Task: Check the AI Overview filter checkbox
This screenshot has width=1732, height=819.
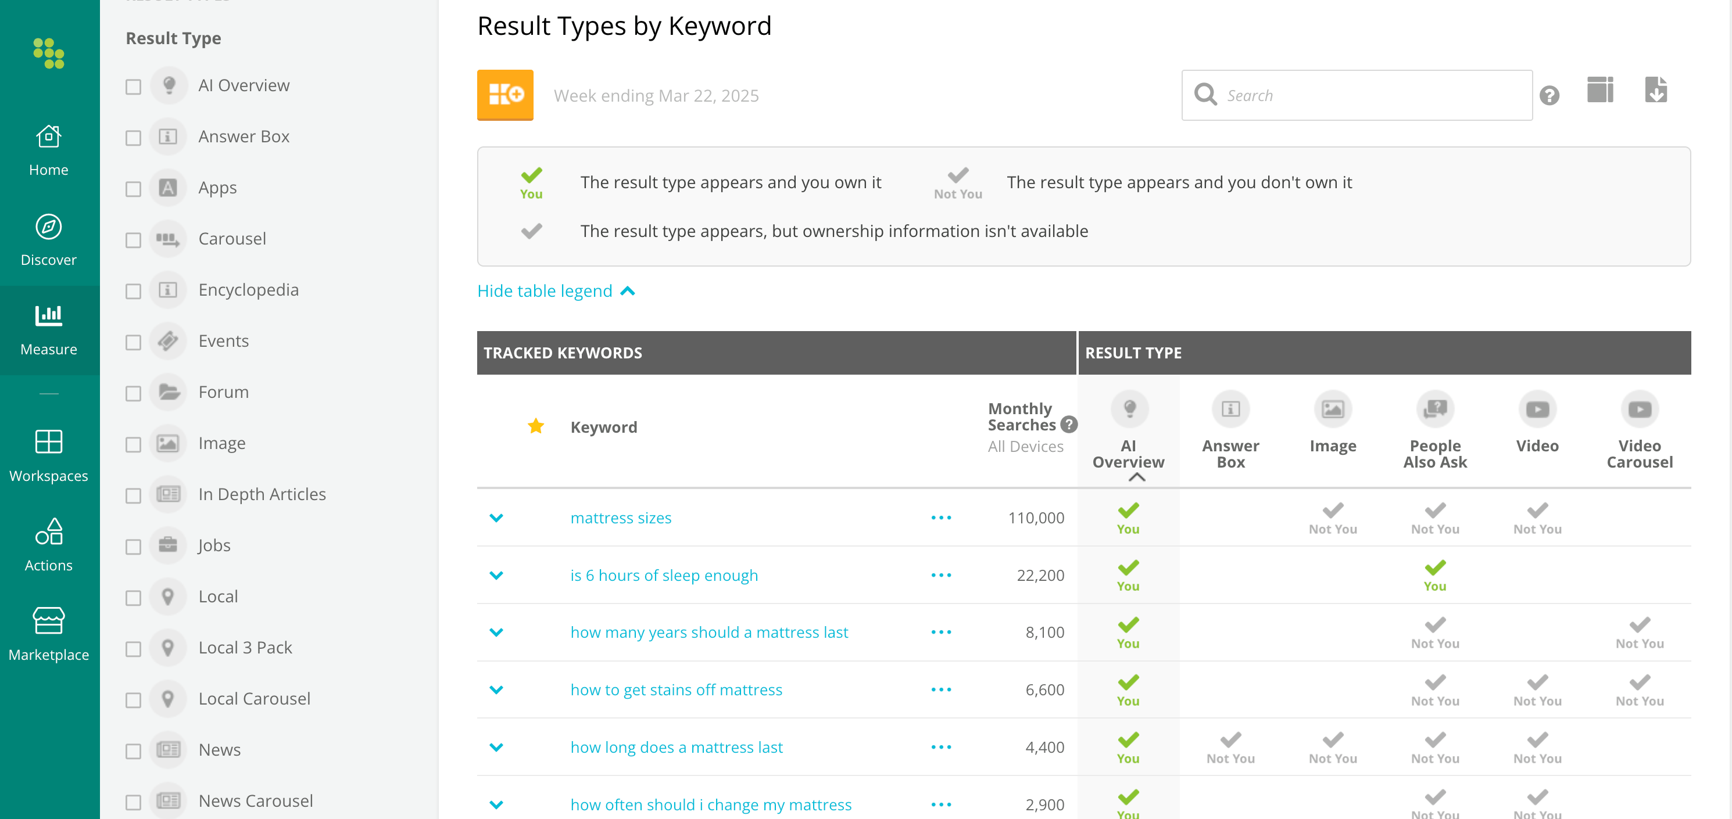Action: click(133, 87)
